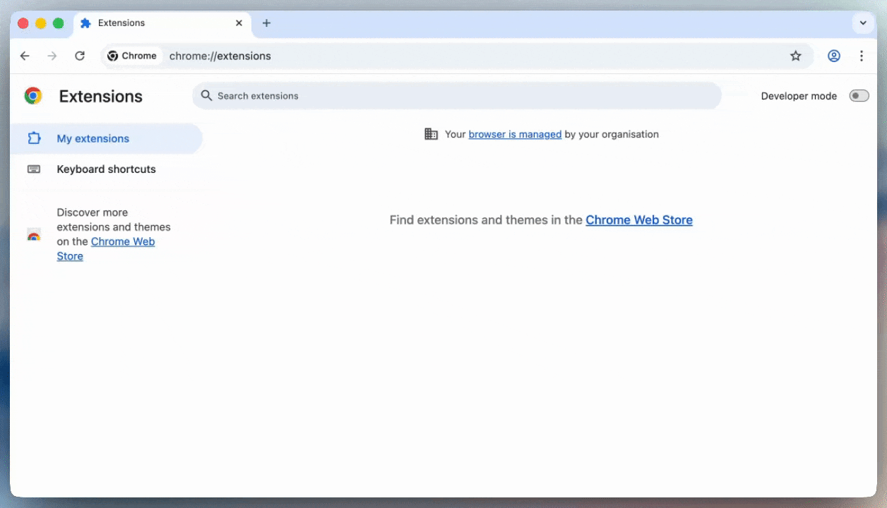Go back using the back arrow
Viewport: 887px width, 508px height.
point(25,56)
